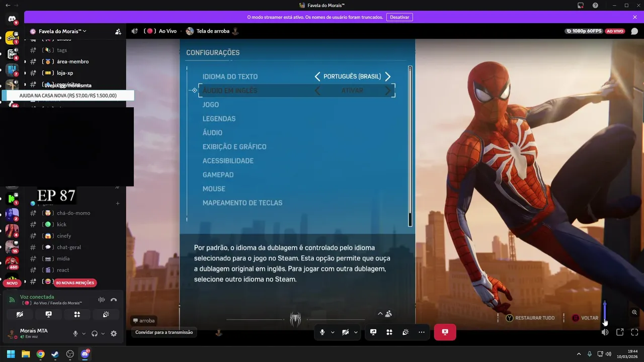The width and height of the screenshot is (644, 362).
Task: Disable streamer mode with Desativar button
Action: point(399,17)
